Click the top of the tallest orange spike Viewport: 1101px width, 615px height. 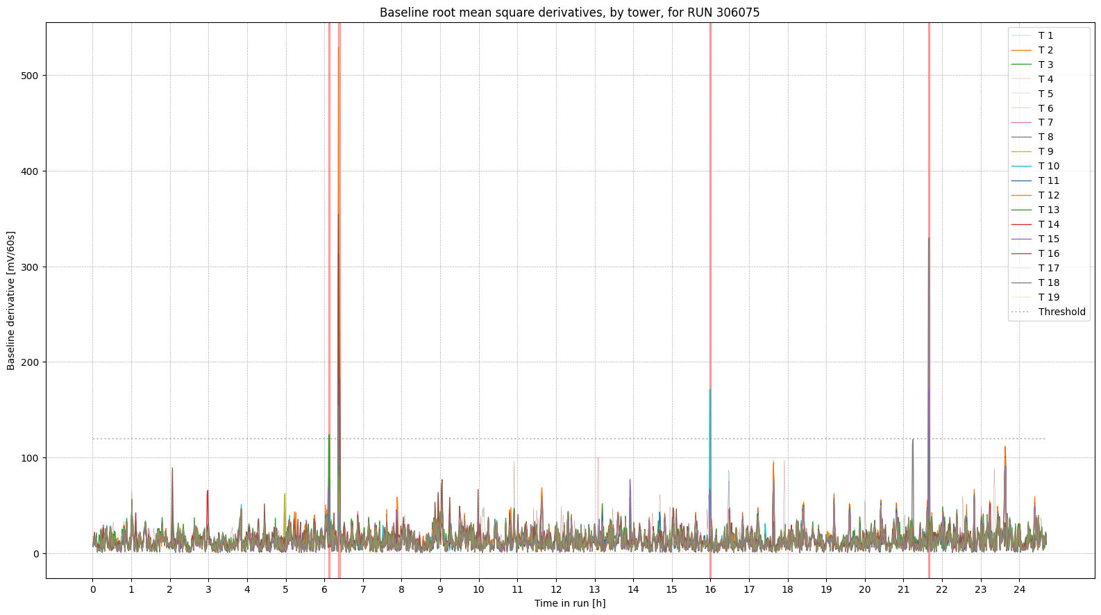pos(339,49)
